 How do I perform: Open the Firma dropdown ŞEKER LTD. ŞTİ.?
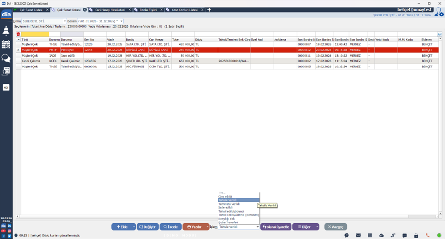(x=44, y=21)
